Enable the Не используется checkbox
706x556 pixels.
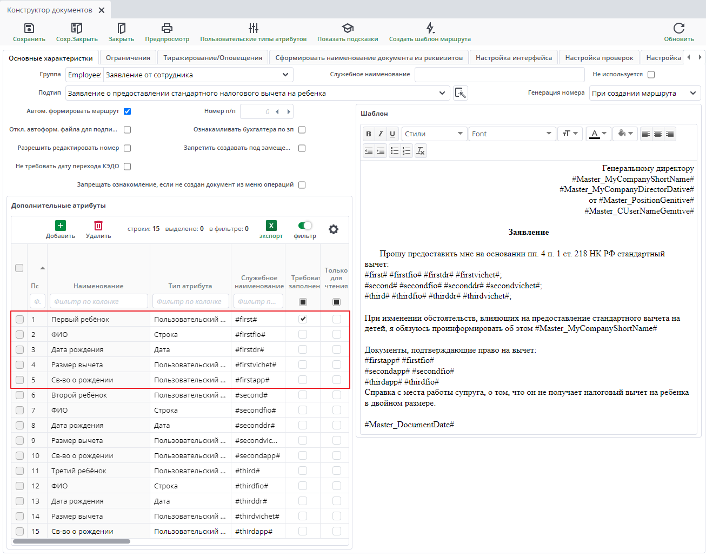pyautogui.click(x=651, y=75)
